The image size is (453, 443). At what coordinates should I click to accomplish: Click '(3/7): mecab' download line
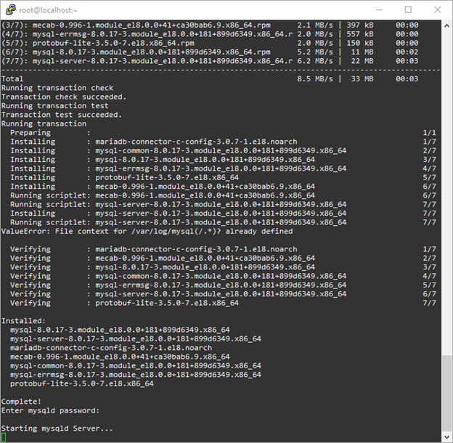click(x=210, y=25)
